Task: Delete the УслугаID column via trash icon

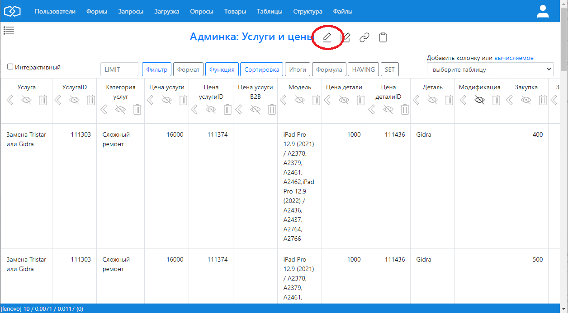Action: 91,100
